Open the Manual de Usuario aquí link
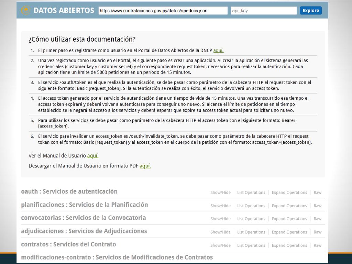 [93, 156]
